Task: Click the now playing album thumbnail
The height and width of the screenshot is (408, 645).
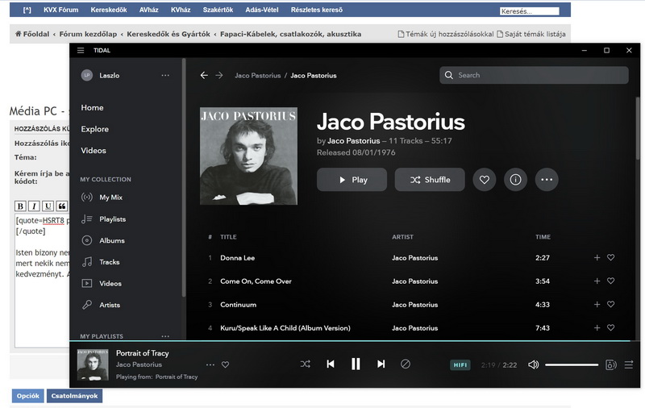Action: coord(93,364)
